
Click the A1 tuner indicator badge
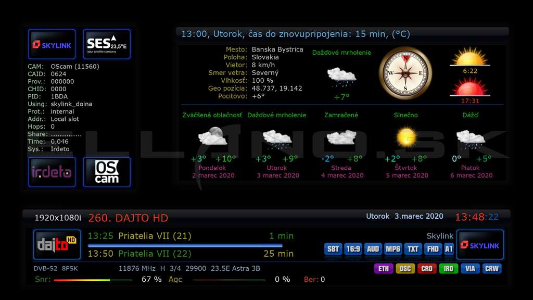tap(449, 249)
